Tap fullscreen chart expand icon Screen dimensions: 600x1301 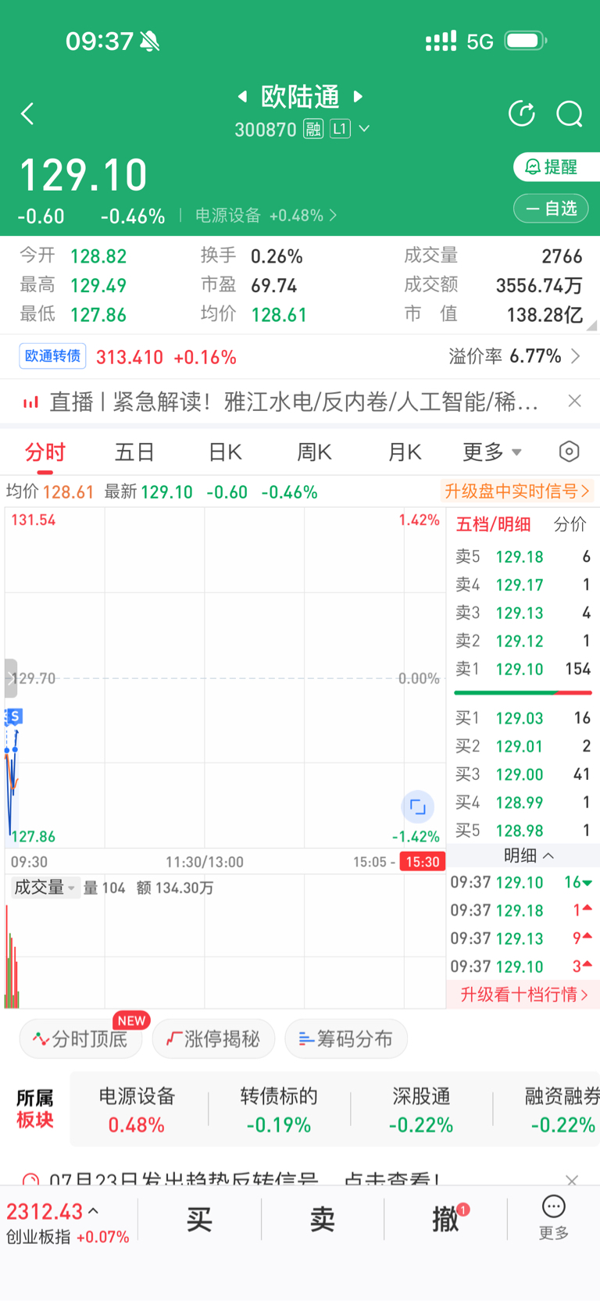coord(417,806)
